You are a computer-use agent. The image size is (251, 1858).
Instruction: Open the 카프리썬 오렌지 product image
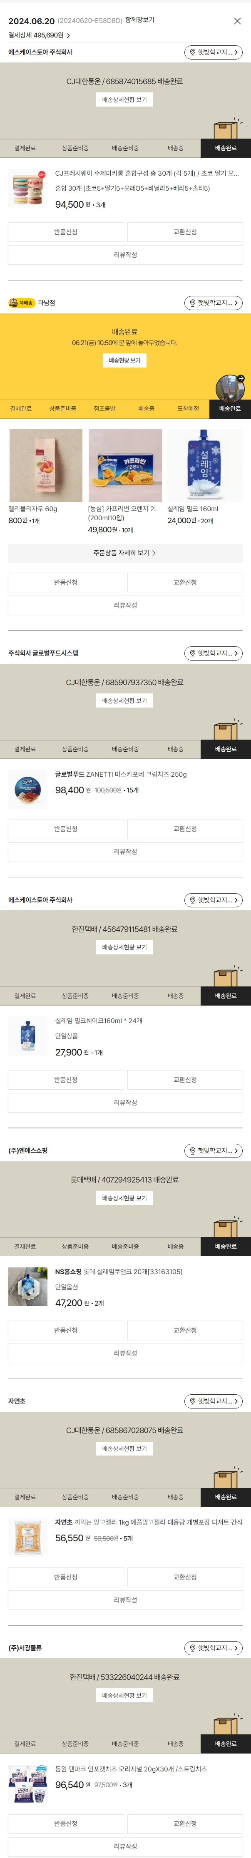125,465
